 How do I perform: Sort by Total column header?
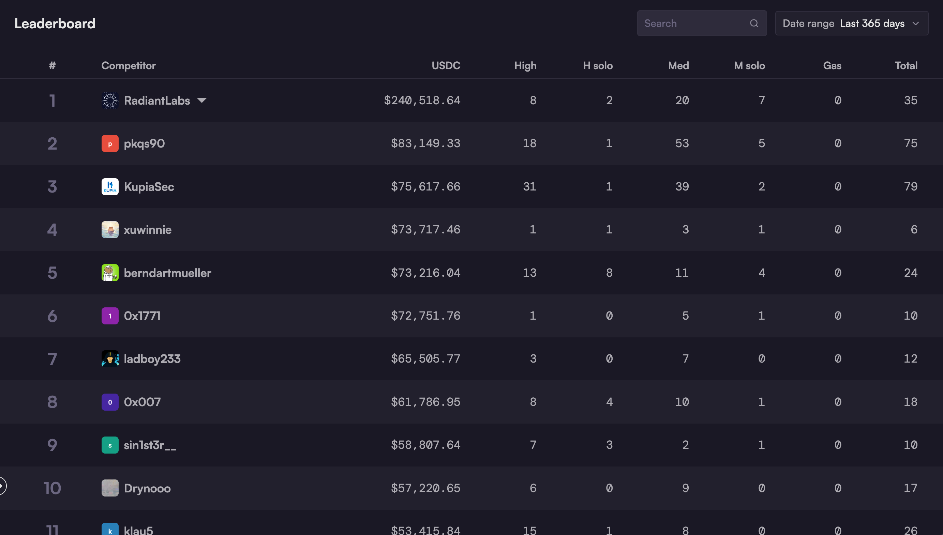click(x=905, y=65)
